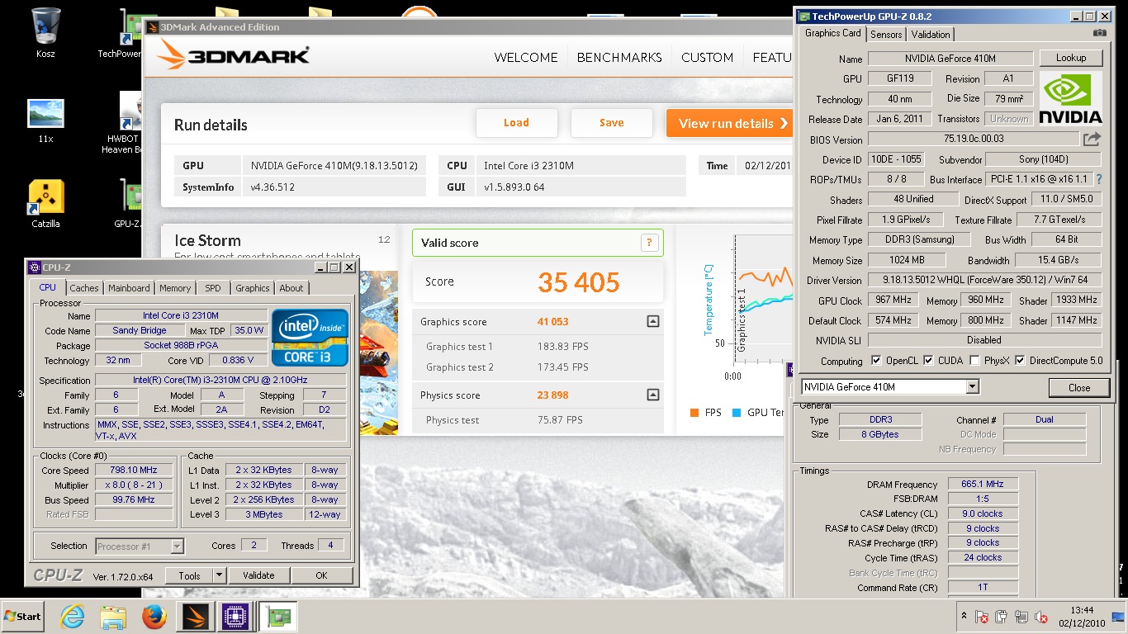Click the Action Center flag tray icon

pos(982,617)
